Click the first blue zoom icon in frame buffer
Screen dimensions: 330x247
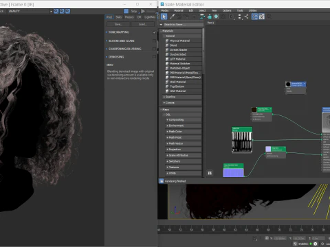click(x=56, y=11)
